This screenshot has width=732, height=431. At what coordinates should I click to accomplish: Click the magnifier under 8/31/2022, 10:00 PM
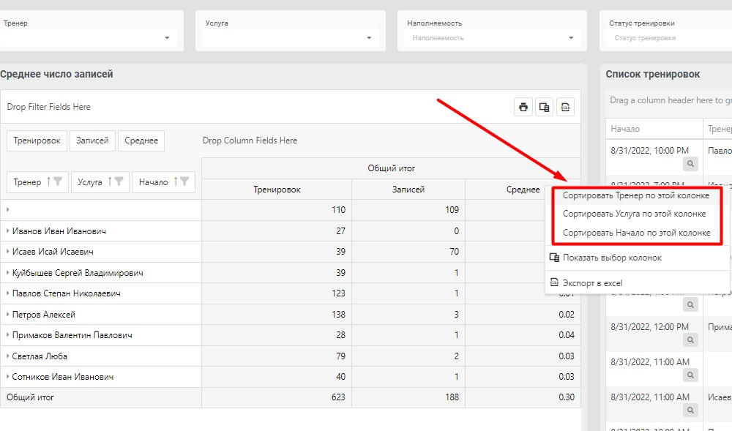tap(690, 164)
